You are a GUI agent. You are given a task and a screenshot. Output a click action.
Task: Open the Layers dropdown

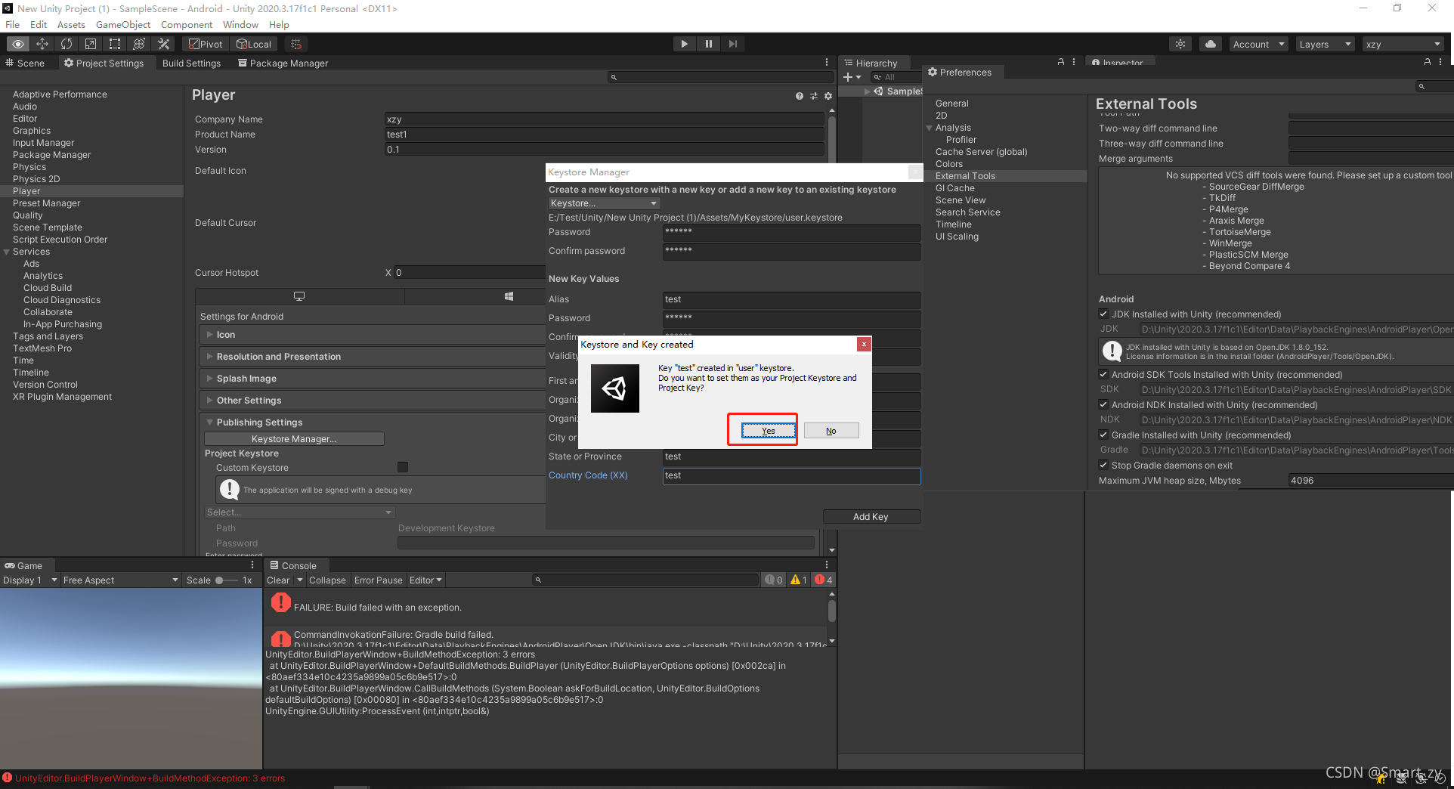(x=1325, y=44)
